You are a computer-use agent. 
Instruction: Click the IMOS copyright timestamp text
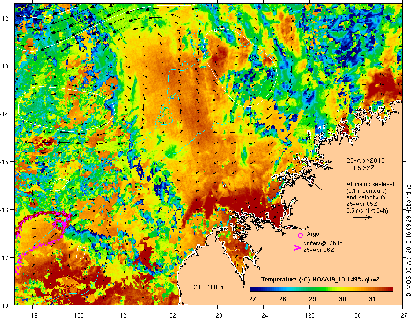tap(408, 242)
